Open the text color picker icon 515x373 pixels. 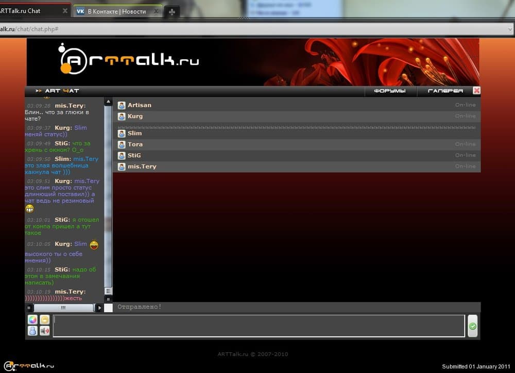pyautogui.click(x=32, y=319)
